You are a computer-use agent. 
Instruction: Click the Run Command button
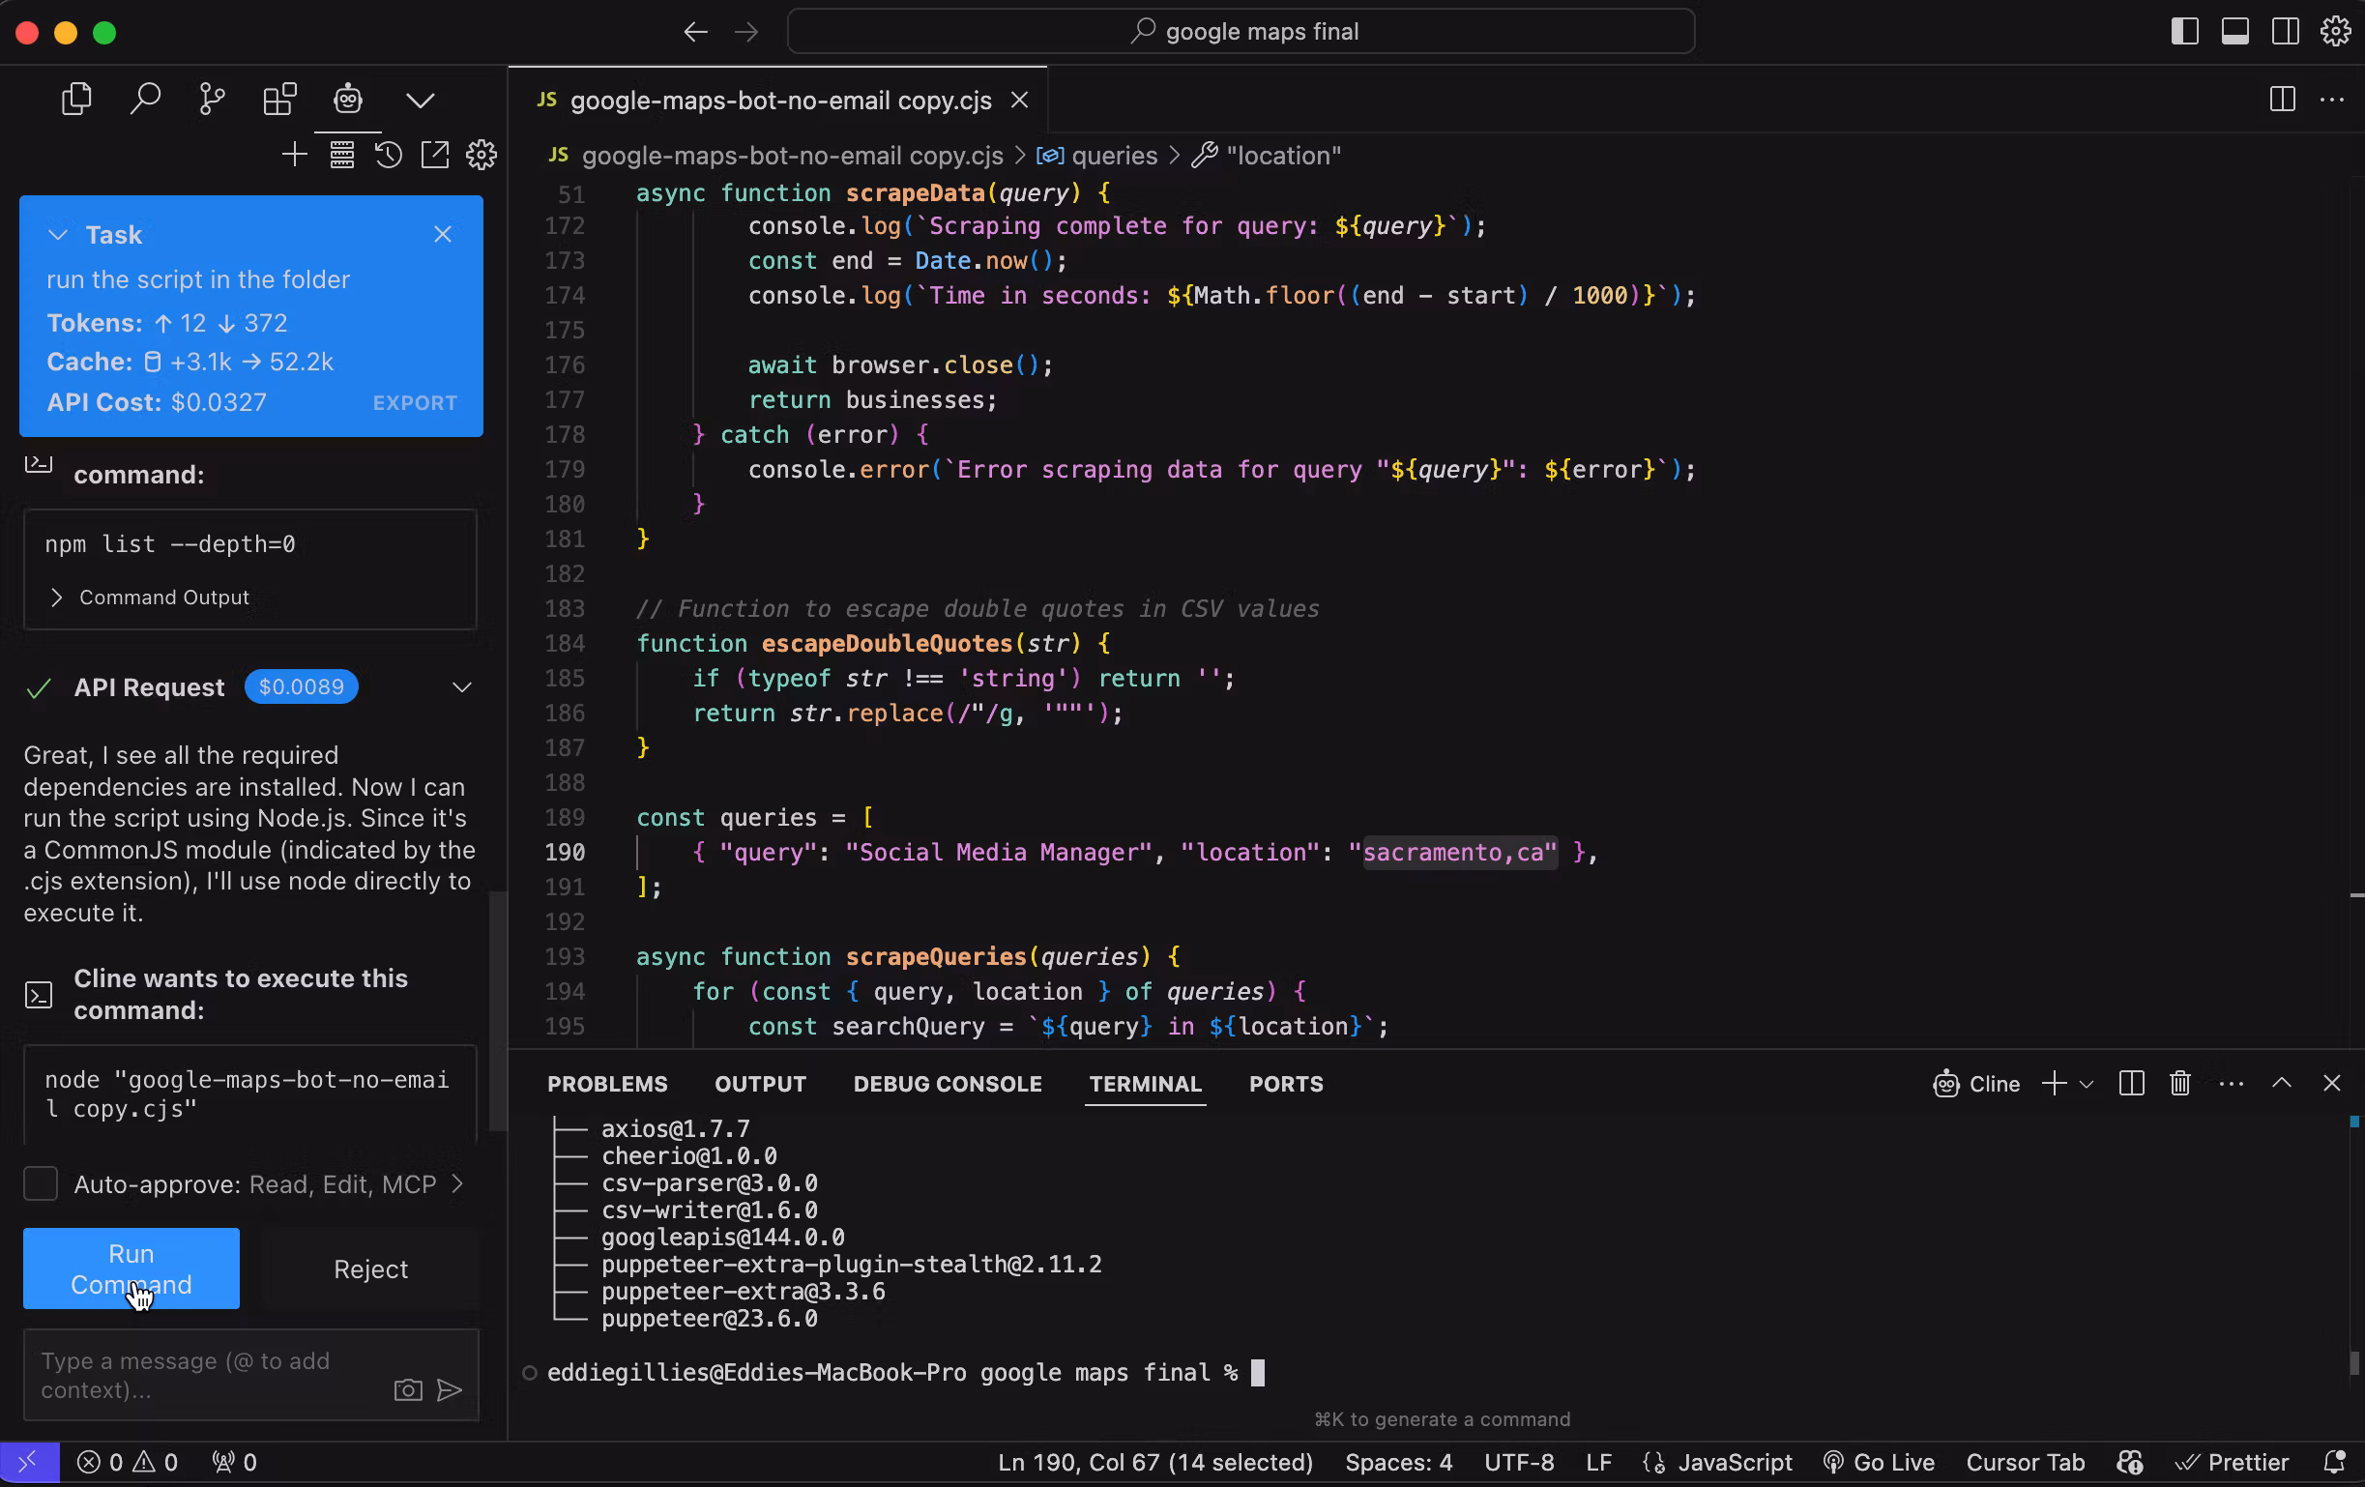coord(131,1268)
